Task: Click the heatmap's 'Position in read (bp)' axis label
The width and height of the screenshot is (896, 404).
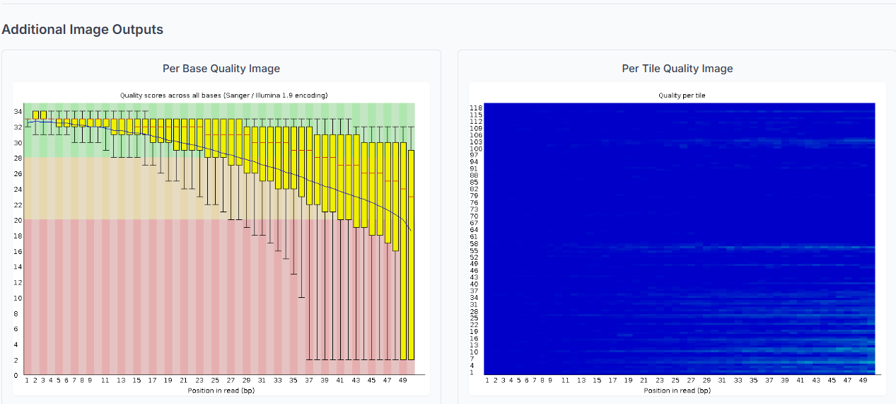Action: point(677,391)
